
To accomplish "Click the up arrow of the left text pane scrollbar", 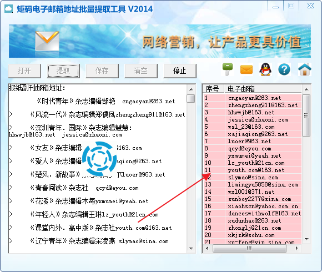I will [x=191, y=89].
